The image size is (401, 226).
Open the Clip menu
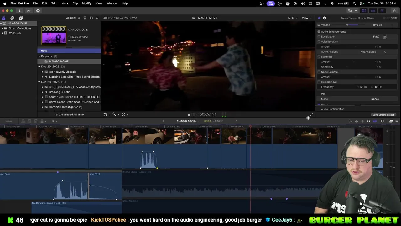click(x=75, y=3)
